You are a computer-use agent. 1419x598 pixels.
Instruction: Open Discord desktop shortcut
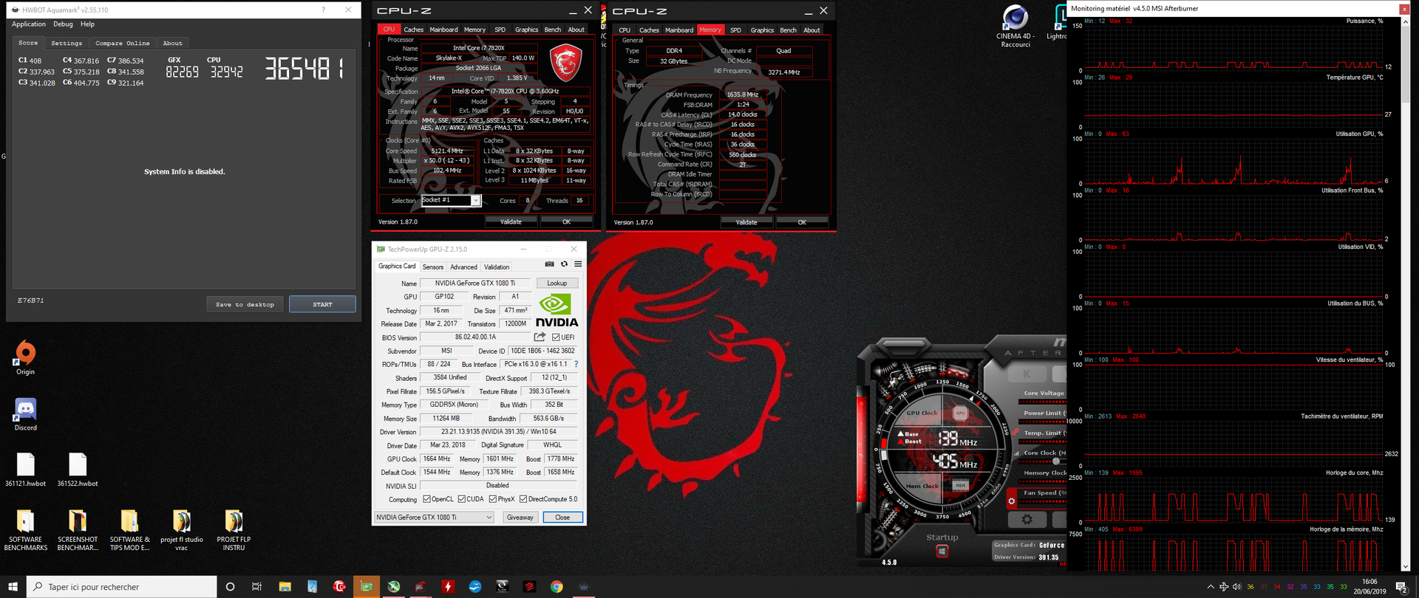point(25,414)
